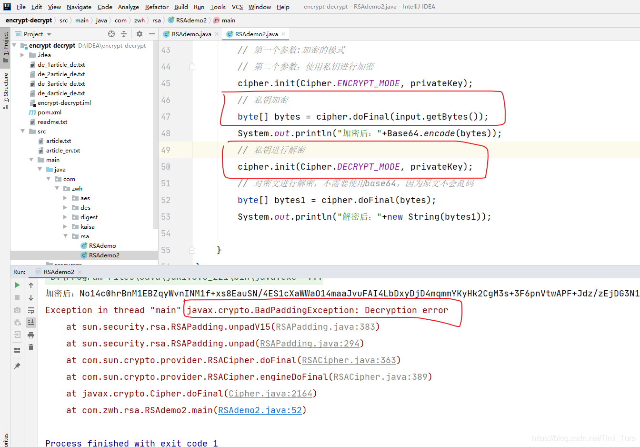Hide the Project panel with minus icon
Viewport: 640px width, 447px height.
[152, 34]
